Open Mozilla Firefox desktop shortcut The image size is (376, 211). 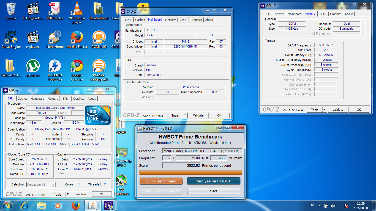[77, 40]
